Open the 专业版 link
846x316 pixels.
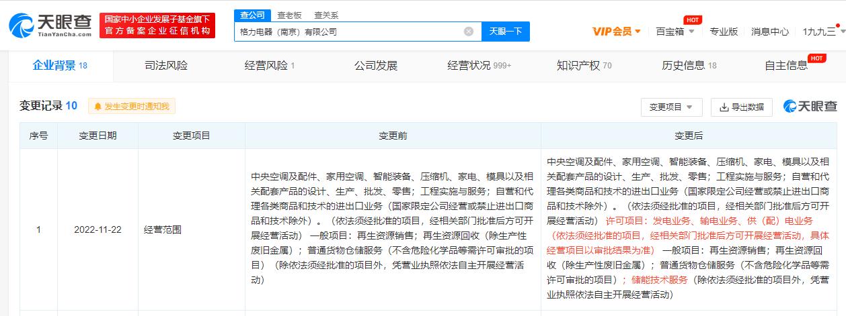click(x=724, y=32)
